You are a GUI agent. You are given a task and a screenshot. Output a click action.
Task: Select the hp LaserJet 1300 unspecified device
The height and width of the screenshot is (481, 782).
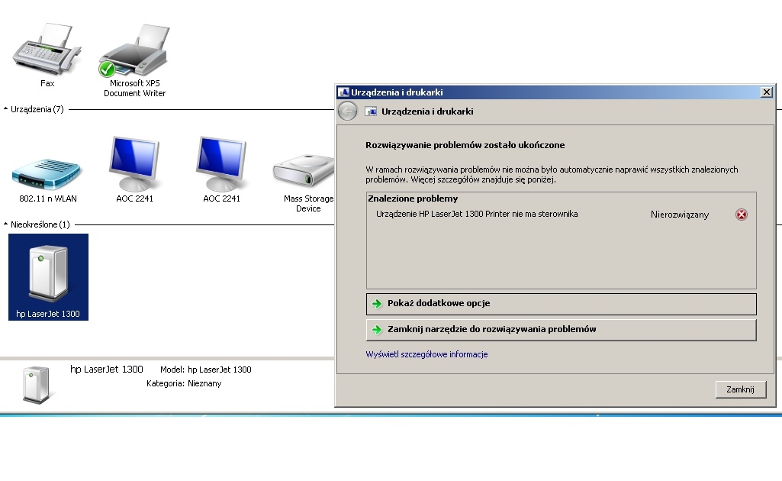[x=48, y=277]
